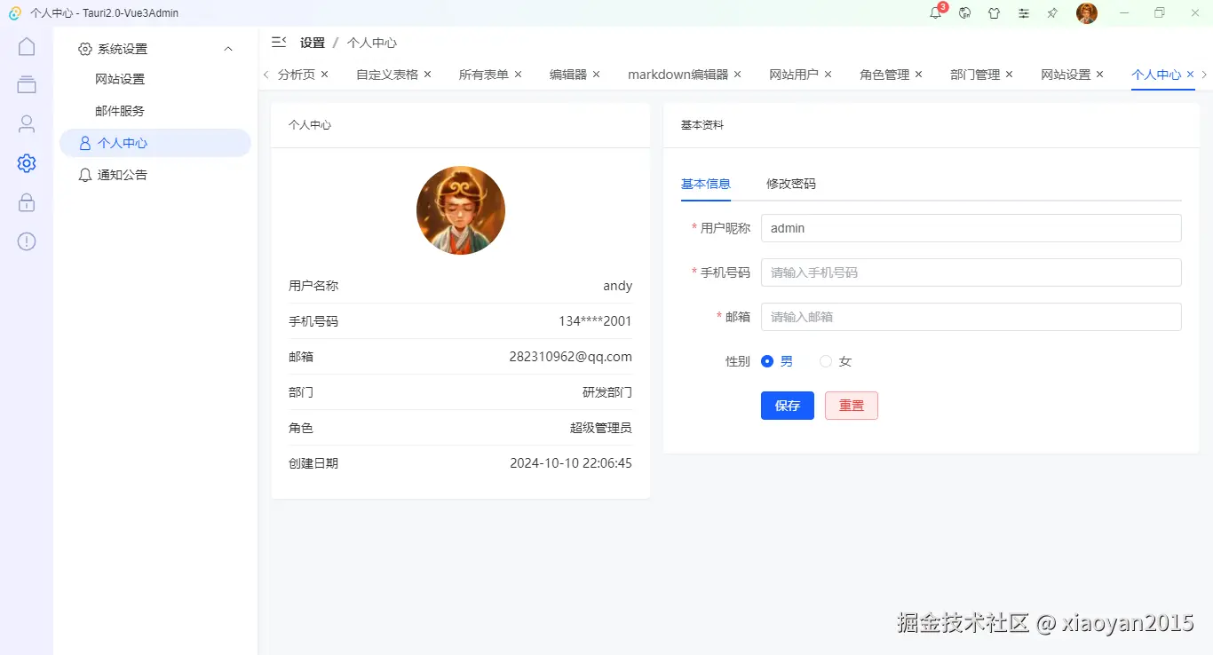Viewport: 1213px width, 655px height.
Task: Open the notifications bell with badge 3
Action: coord(935,13)
